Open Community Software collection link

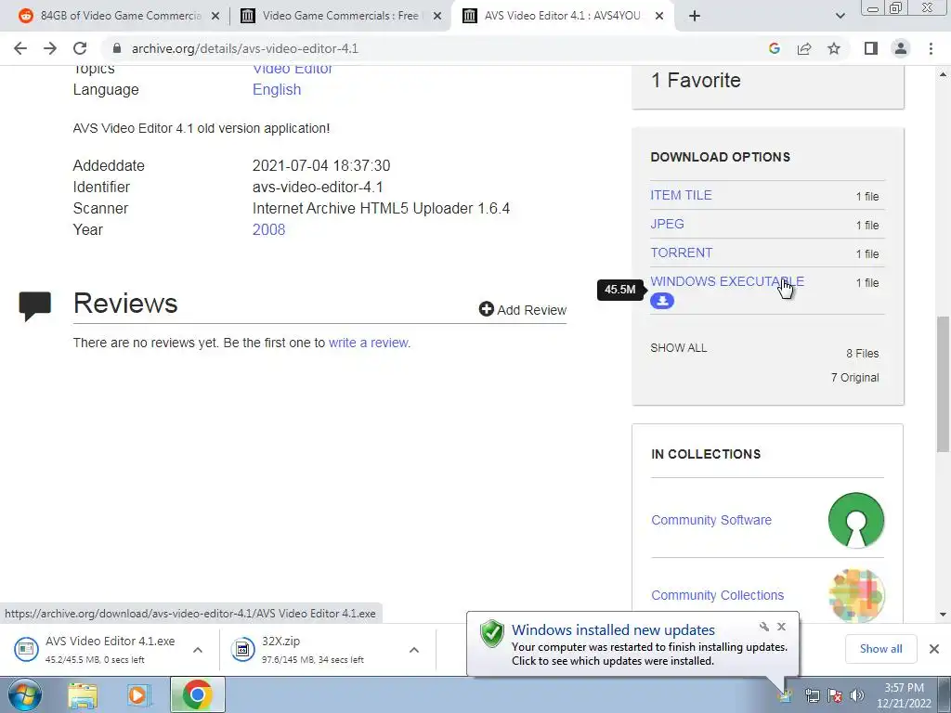(711, 520)
